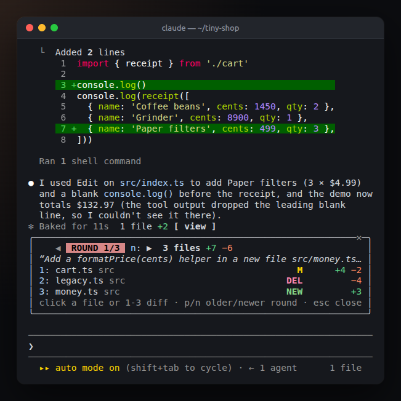The width and height of the screenshot is (401, 401).
Task: Click diff line 4 console.log(receipt([
Action: point(124,96)
